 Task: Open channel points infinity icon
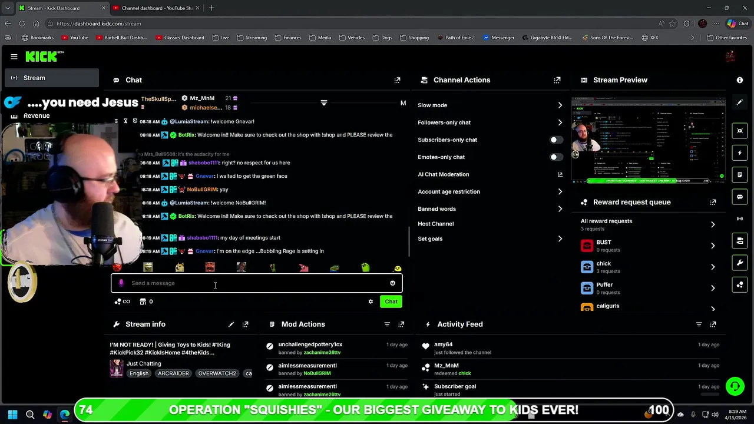[122, 302]
